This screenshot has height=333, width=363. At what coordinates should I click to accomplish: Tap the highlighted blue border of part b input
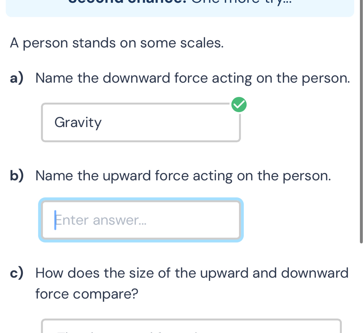(x=141, y=199)
